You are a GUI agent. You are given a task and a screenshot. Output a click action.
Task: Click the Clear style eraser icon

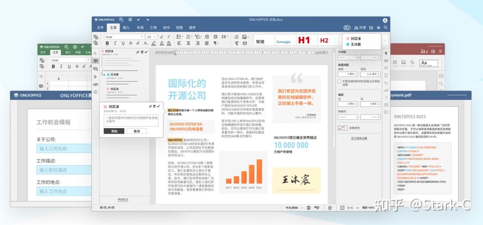[x=237, y=37]
